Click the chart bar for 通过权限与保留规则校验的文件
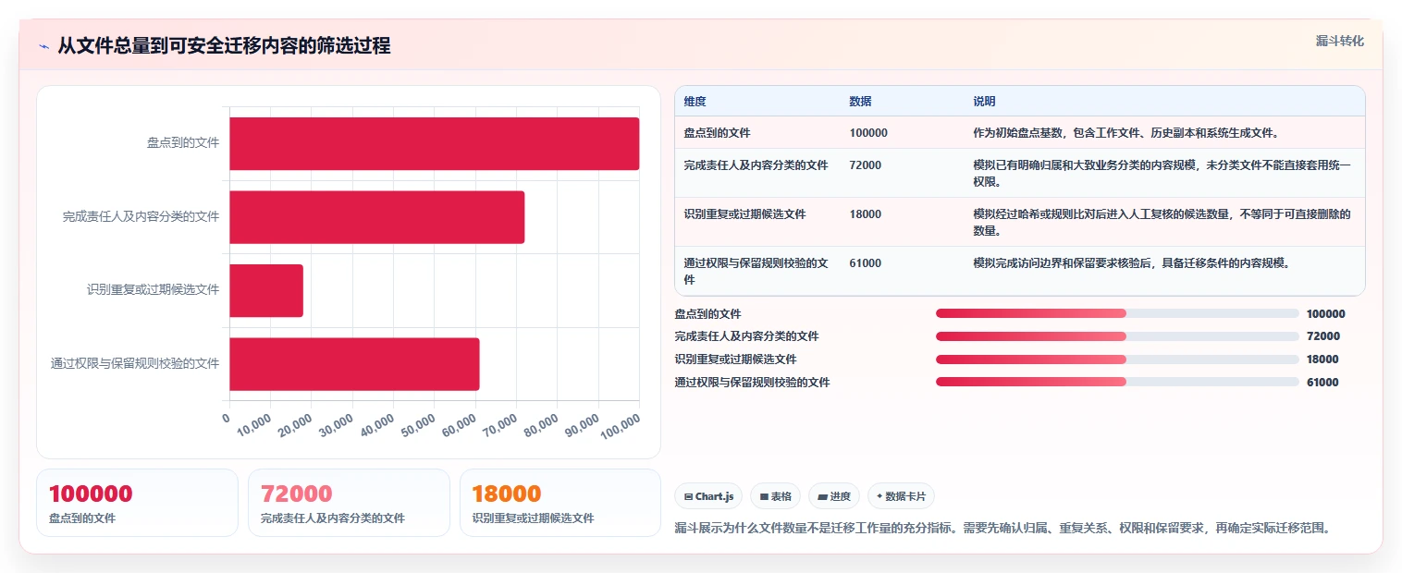This screenshot has width=1402, height=573. point(355,364)
